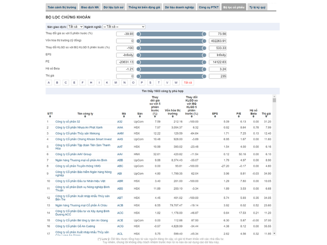Open the Giao dịch NN tab
The image size is (327, 245).
click(90, 7)
